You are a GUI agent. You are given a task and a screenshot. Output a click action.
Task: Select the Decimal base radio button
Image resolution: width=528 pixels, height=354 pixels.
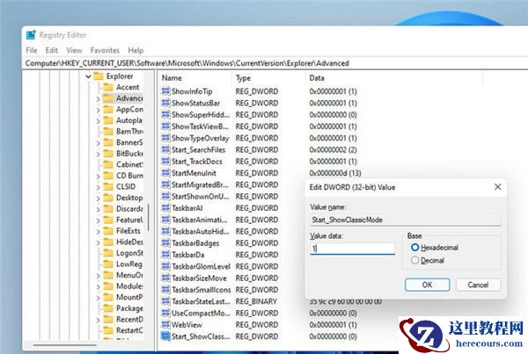(414, 260)
